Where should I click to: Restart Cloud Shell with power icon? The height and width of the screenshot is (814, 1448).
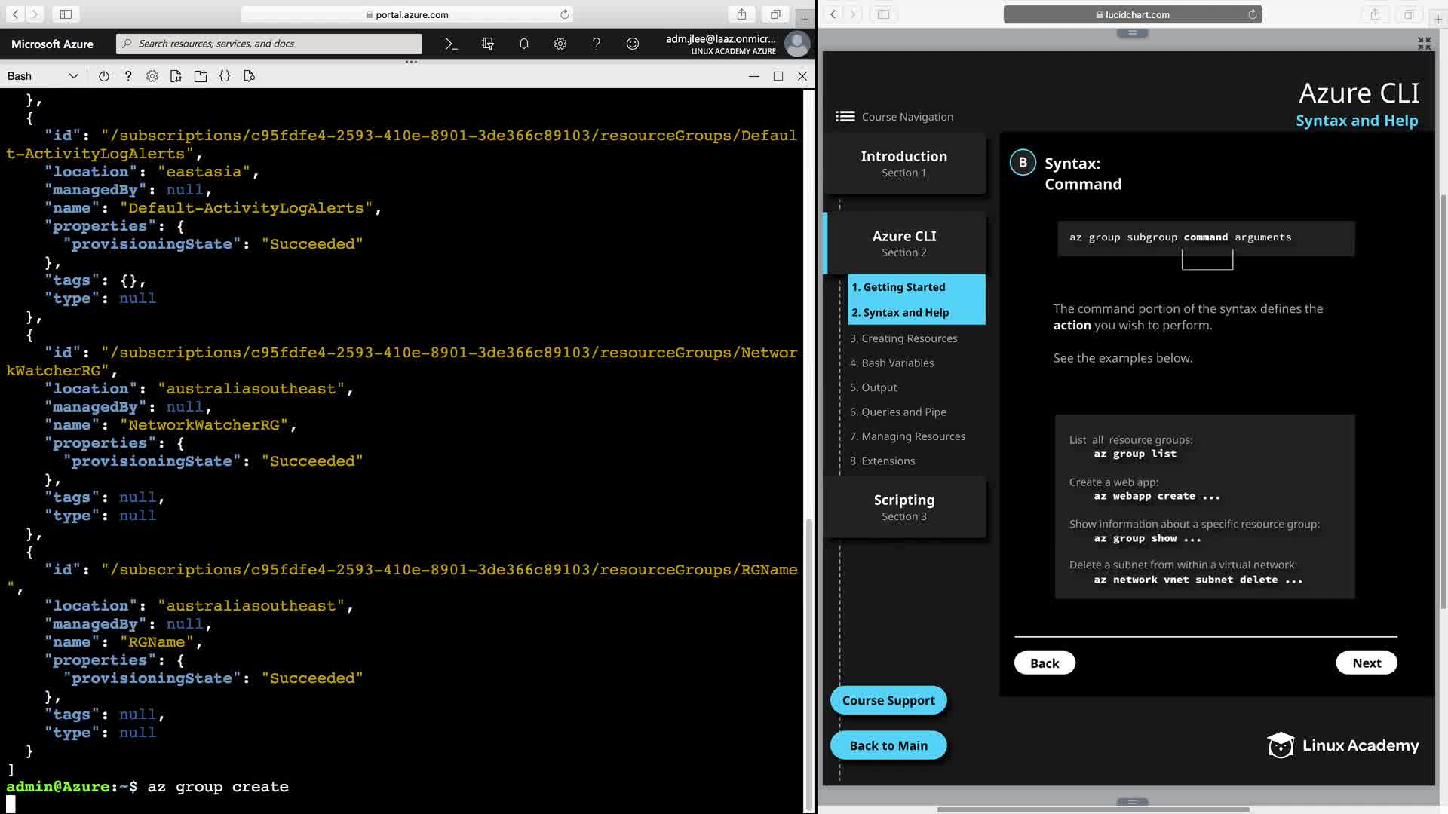point(104,76)
